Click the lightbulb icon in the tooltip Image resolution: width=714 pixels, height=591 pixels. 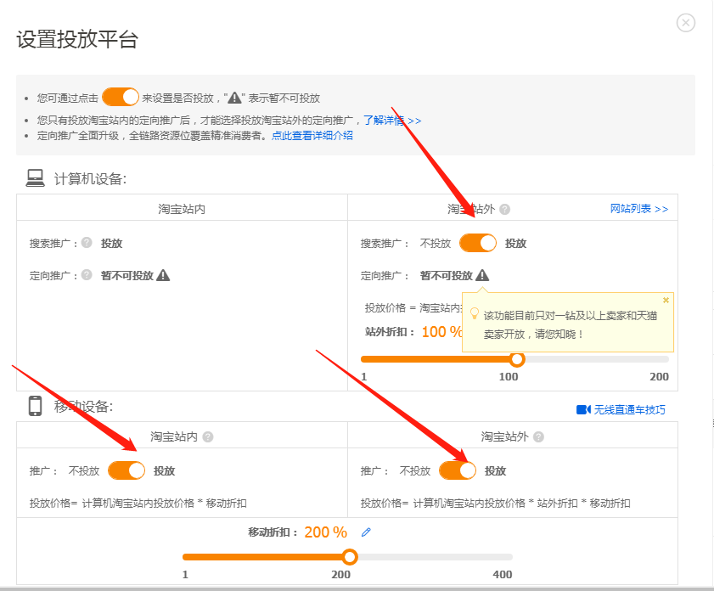click(x=475, y=314)
